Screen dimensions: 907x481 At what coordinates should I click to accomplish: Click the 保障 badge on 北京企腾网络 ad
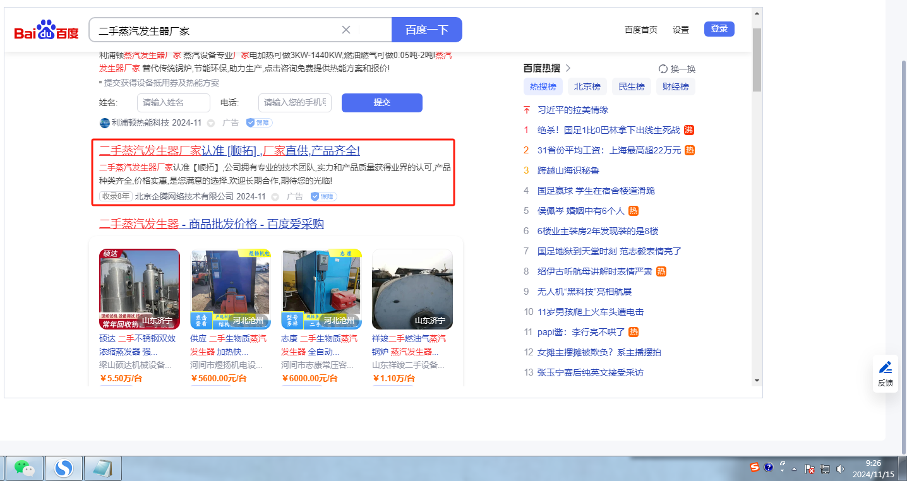pyautogui.click(x=323, y=197)
